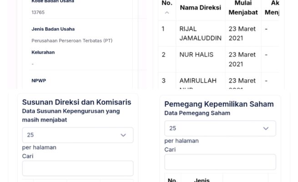Click the Susunan Direksi dan Komisaris heading
The image size is (298, 182).
76,102
